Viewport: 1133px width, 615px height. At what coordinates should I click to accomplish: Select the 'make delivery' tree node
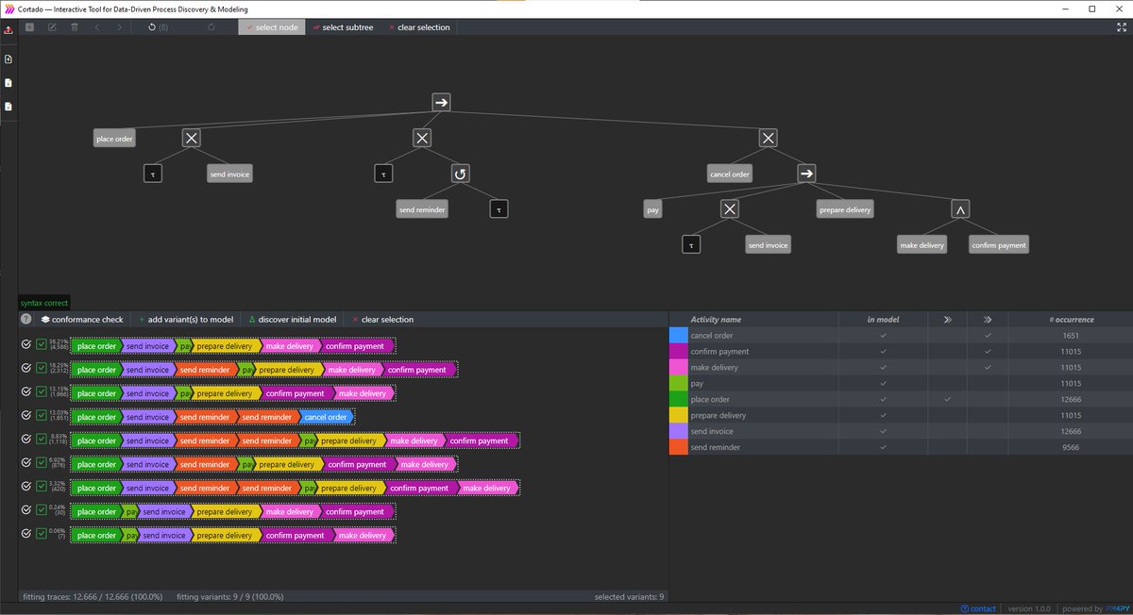(922, 245)
